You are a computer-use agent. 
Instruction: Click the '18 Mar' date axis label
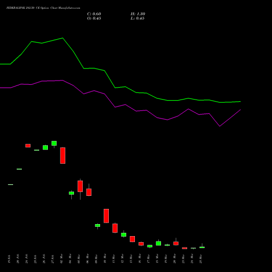(x=157, y=259)
